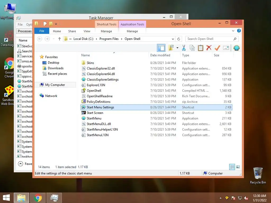Click the Back navigation arrow
Screen dimensions: 271x203
pos(40,39)
